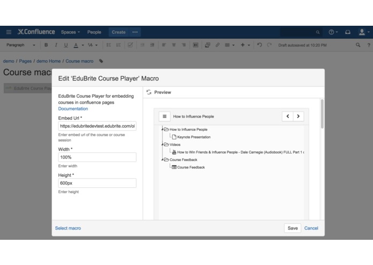Toggle underline formatting
The image size is (373, 265).
tap(66, 45)
